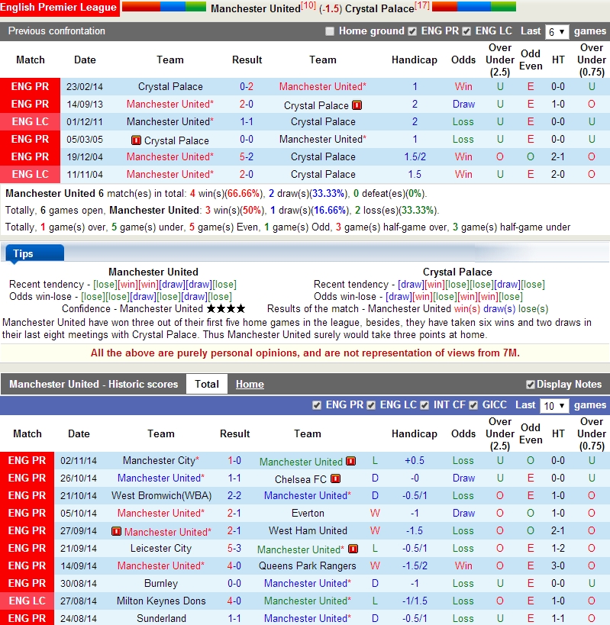Click Previous confrontation section header
Viewport: 610px width, 625px height.
[56, 31]
